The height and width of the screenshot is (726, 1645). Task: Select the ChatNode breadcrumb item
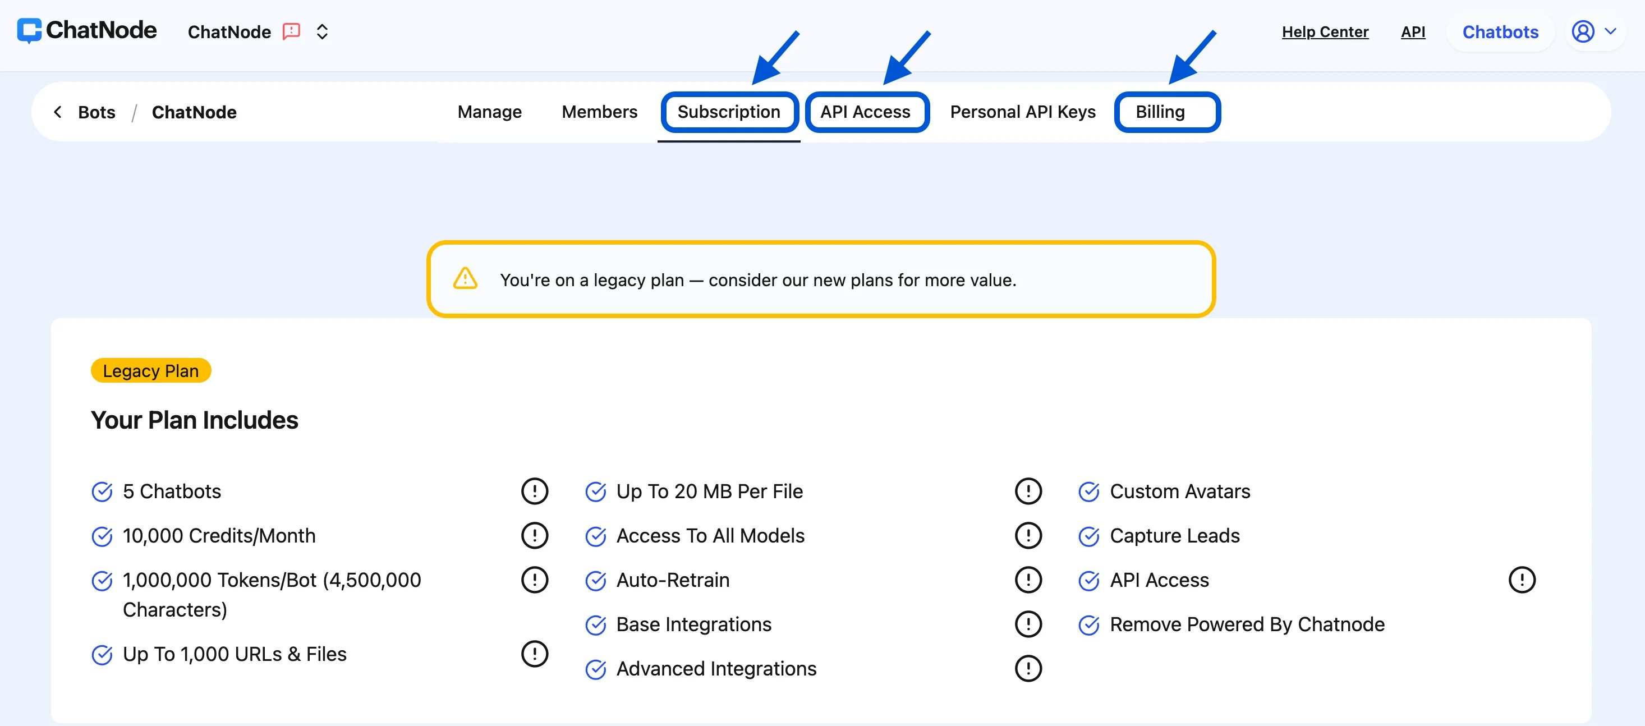(x=194, y=112)
